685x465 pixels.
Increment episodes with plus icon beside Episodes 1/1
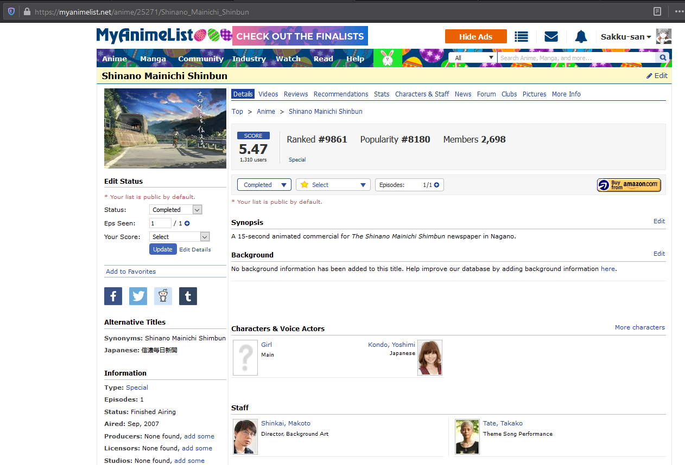coord(436,185)
